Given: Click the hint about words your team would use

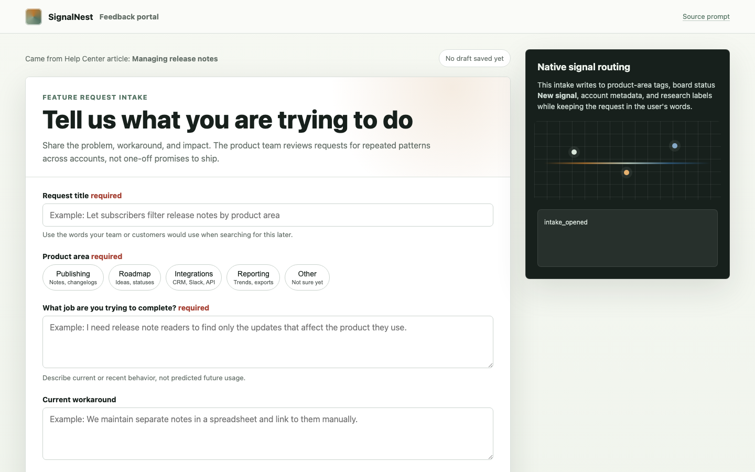Looking at the screenshot, I should click(x=168, y=235).
